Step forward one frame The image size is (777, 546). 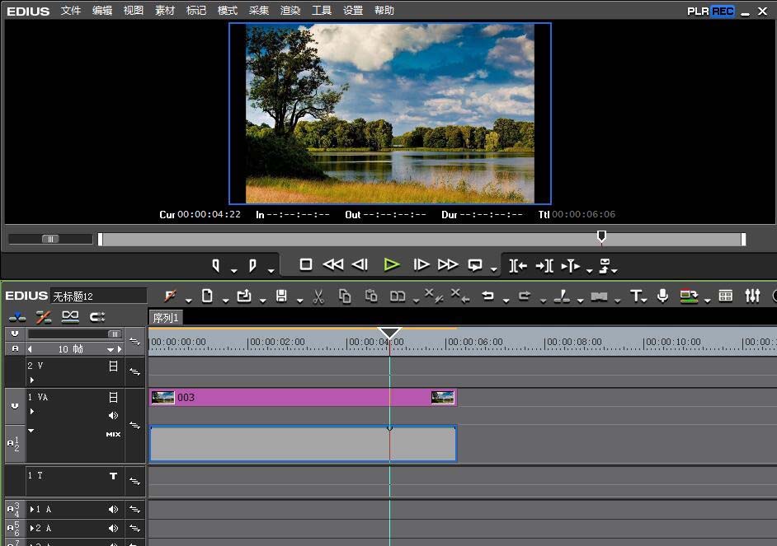tap(421, 264)
